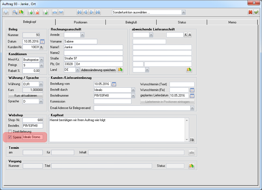Click the up triangle toolbar button

click(55, 12)
